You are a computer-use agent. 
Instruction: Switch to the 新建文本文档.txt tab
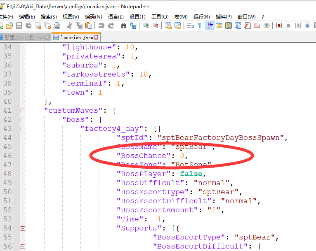point(25,37)
